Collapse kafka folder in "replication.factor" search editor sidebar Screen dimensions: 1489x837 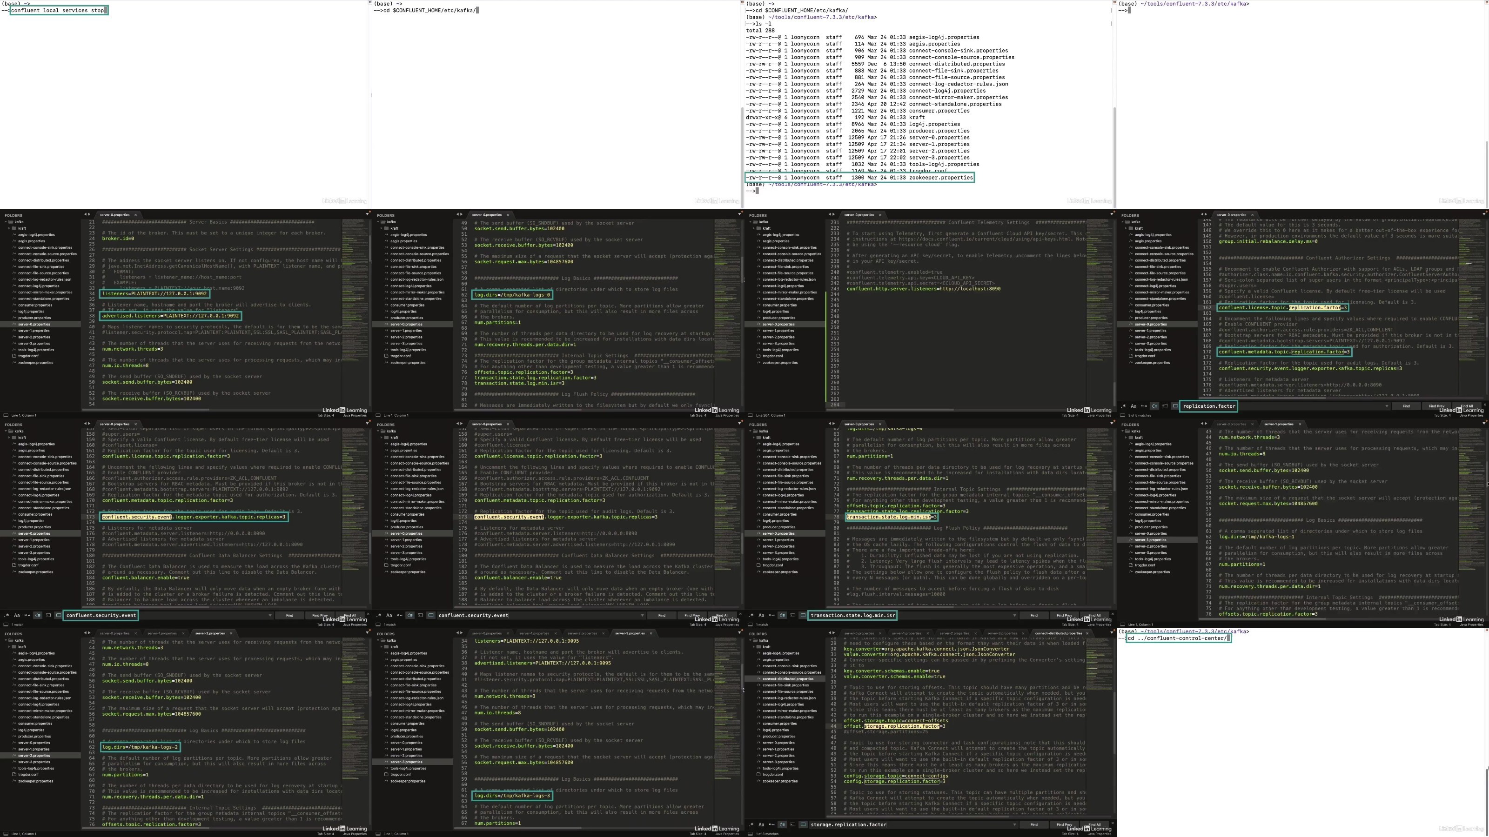(1123, 222)
